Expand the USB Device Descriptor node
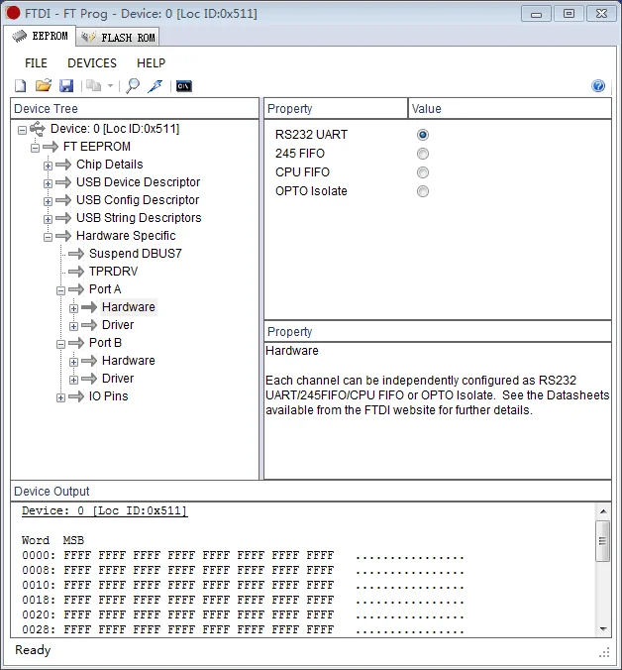 48,183
